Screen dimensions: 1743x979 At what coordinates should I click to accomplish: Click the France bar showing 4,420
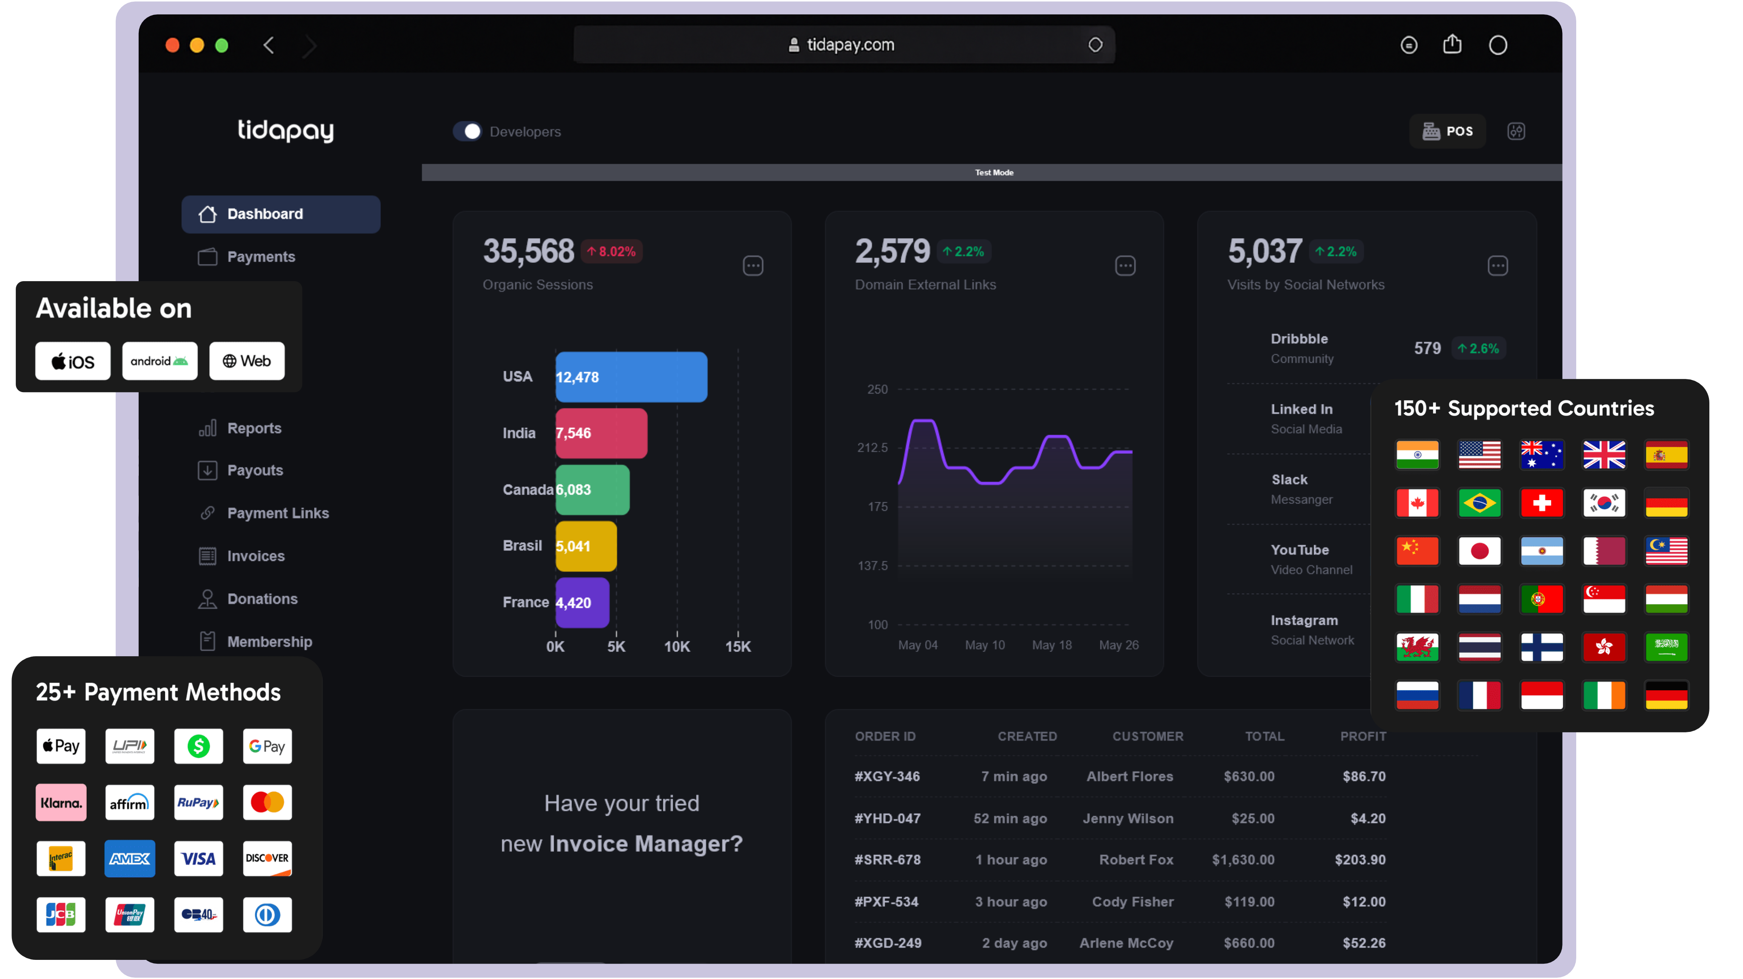point(582,602)
